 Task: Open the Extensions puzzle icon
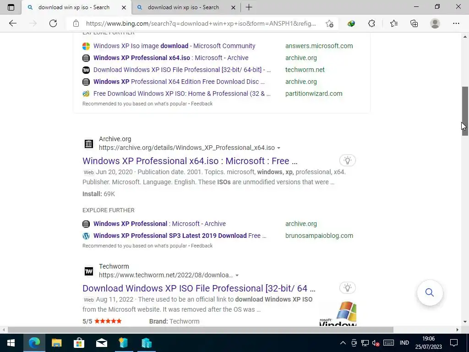[x=371, y=23]
